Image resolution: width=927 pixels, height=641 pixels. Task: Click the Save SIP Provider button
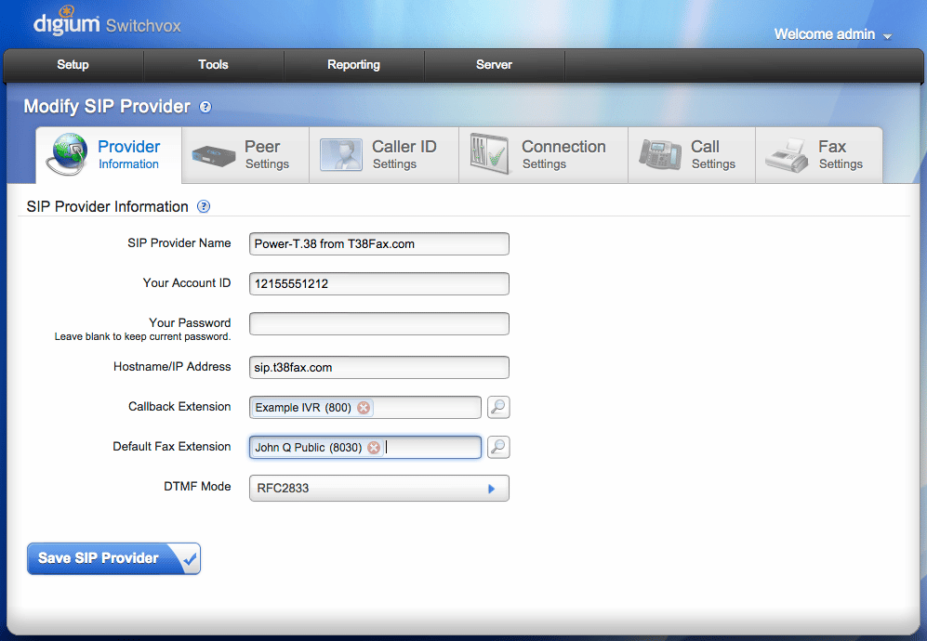click(x=113, y=558)
